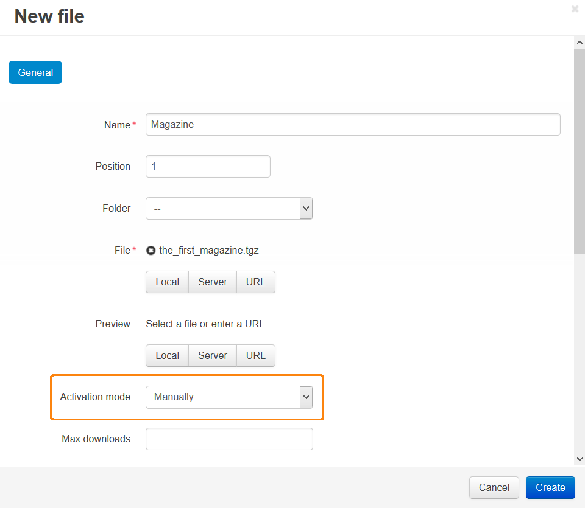585x508 pixels.
Task: Click the scrollbar down arrow
Action: click(580, 459)
